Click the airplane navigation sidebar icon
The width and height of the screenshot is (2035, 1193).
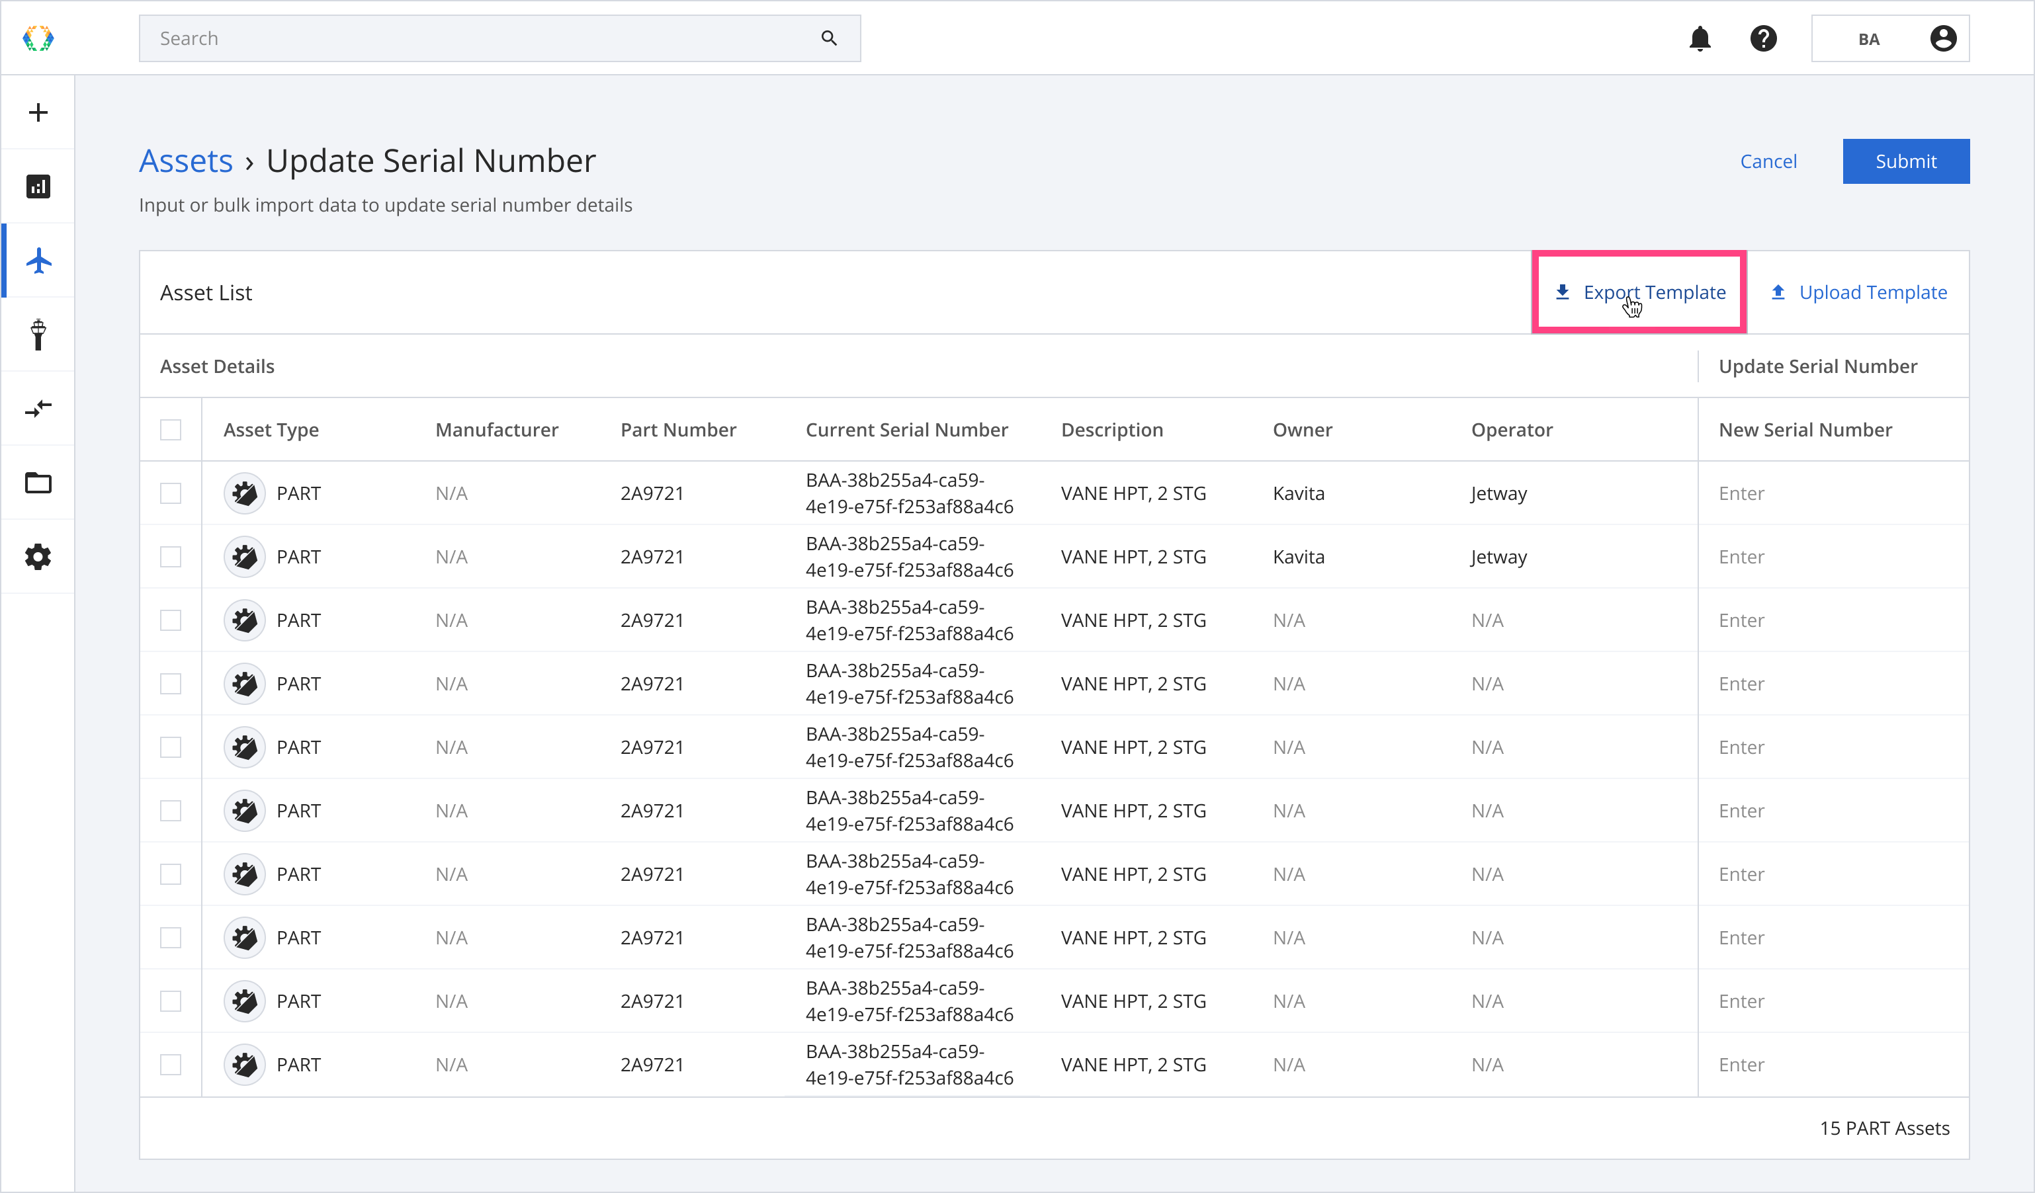pos(38,260)
